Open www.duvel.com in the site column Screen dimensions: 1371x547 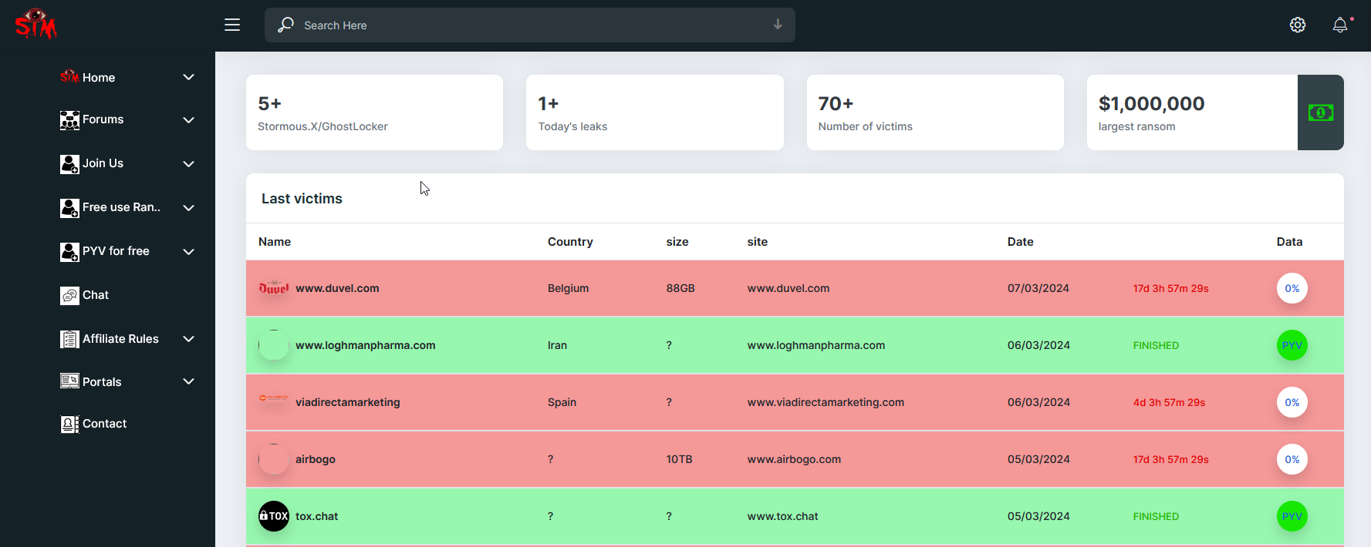788,288
